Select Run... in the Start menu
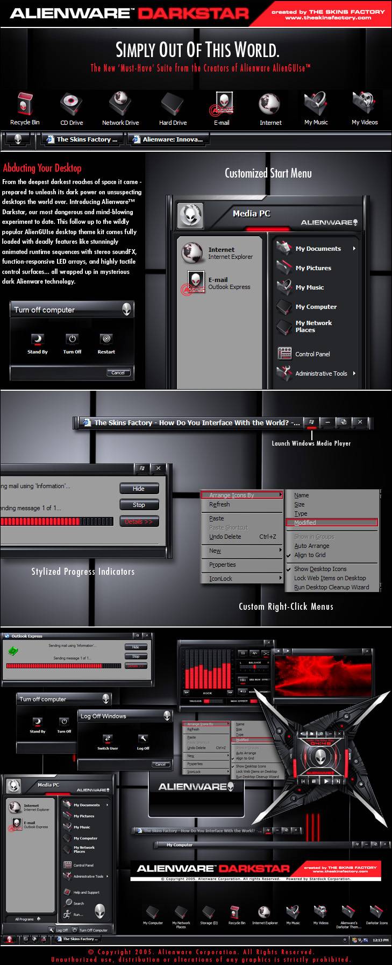This screenshot has height=965, width=392. click(78, 914)
